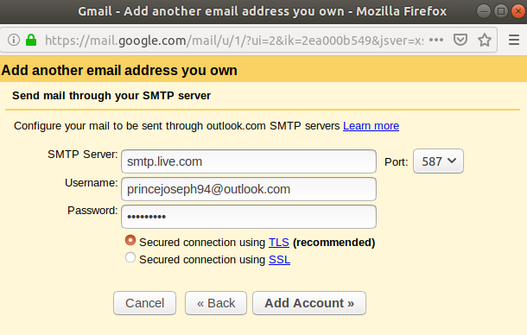Save page to Pocket icon

[x=460, y=40]
